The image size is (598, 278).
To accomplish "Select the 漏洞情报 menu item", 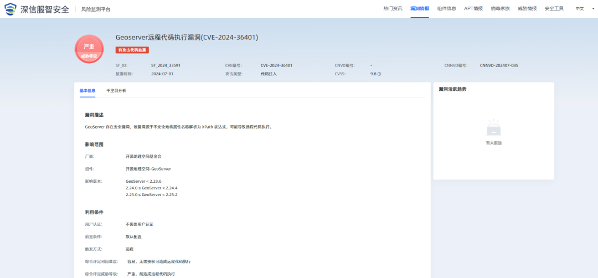I will [x=420, y=8].
